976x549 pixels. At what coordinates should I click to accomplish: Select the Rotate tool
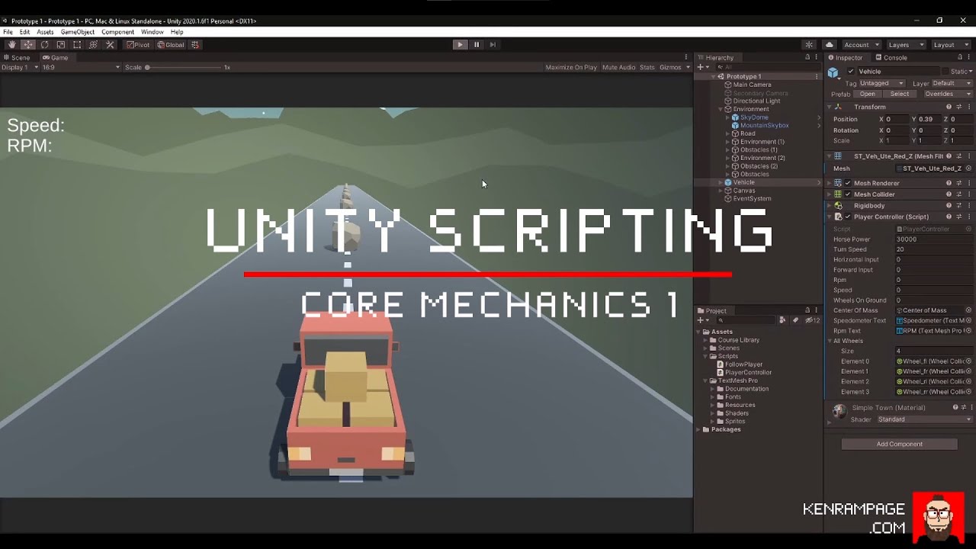(44, 45)
